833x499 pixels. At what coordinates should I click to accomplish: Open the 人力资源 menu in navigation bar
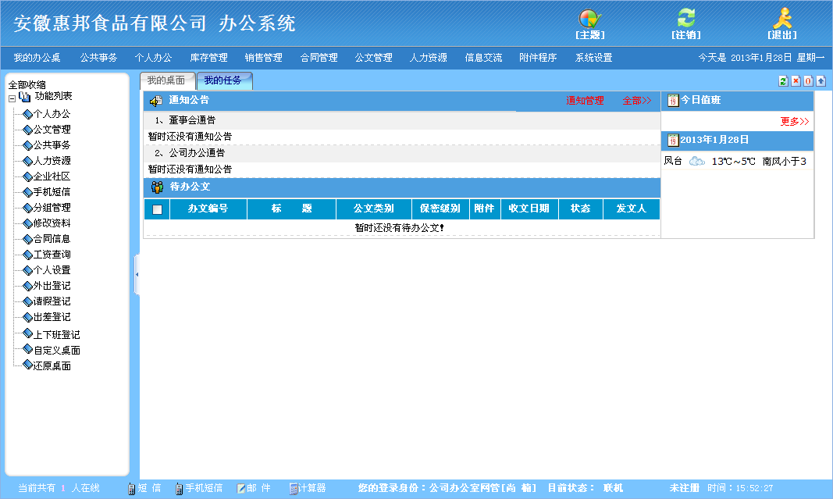tap(429, 58)
